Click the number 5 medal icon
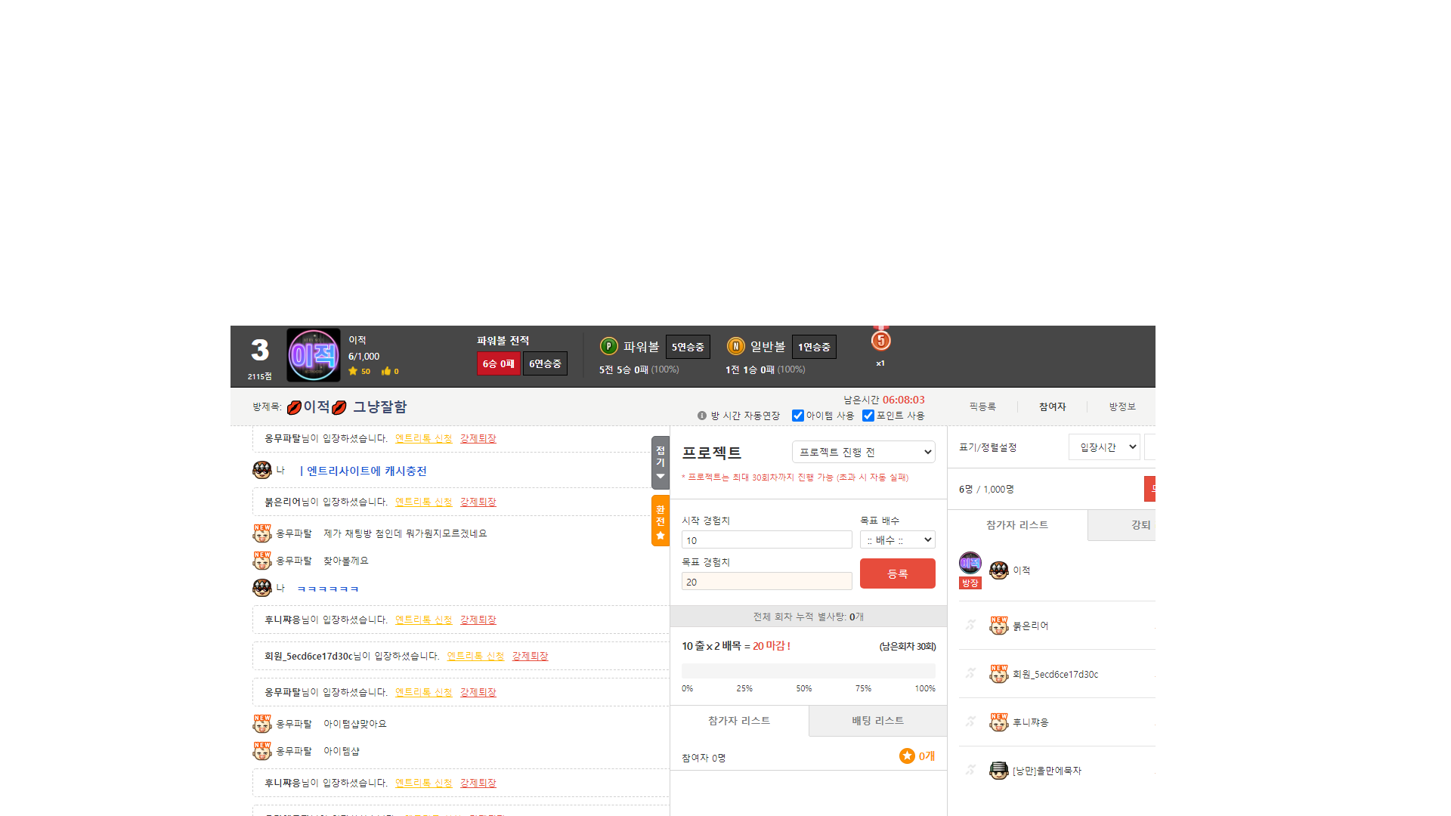The image size is (1451, 816). click(x=880, y=340)
